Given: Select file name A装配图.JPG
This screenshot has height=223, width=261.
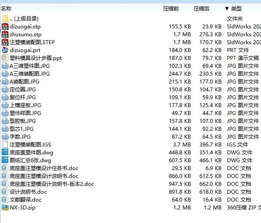Looking at the screenshot, I should pyautogui.click(x=24, y=82).
